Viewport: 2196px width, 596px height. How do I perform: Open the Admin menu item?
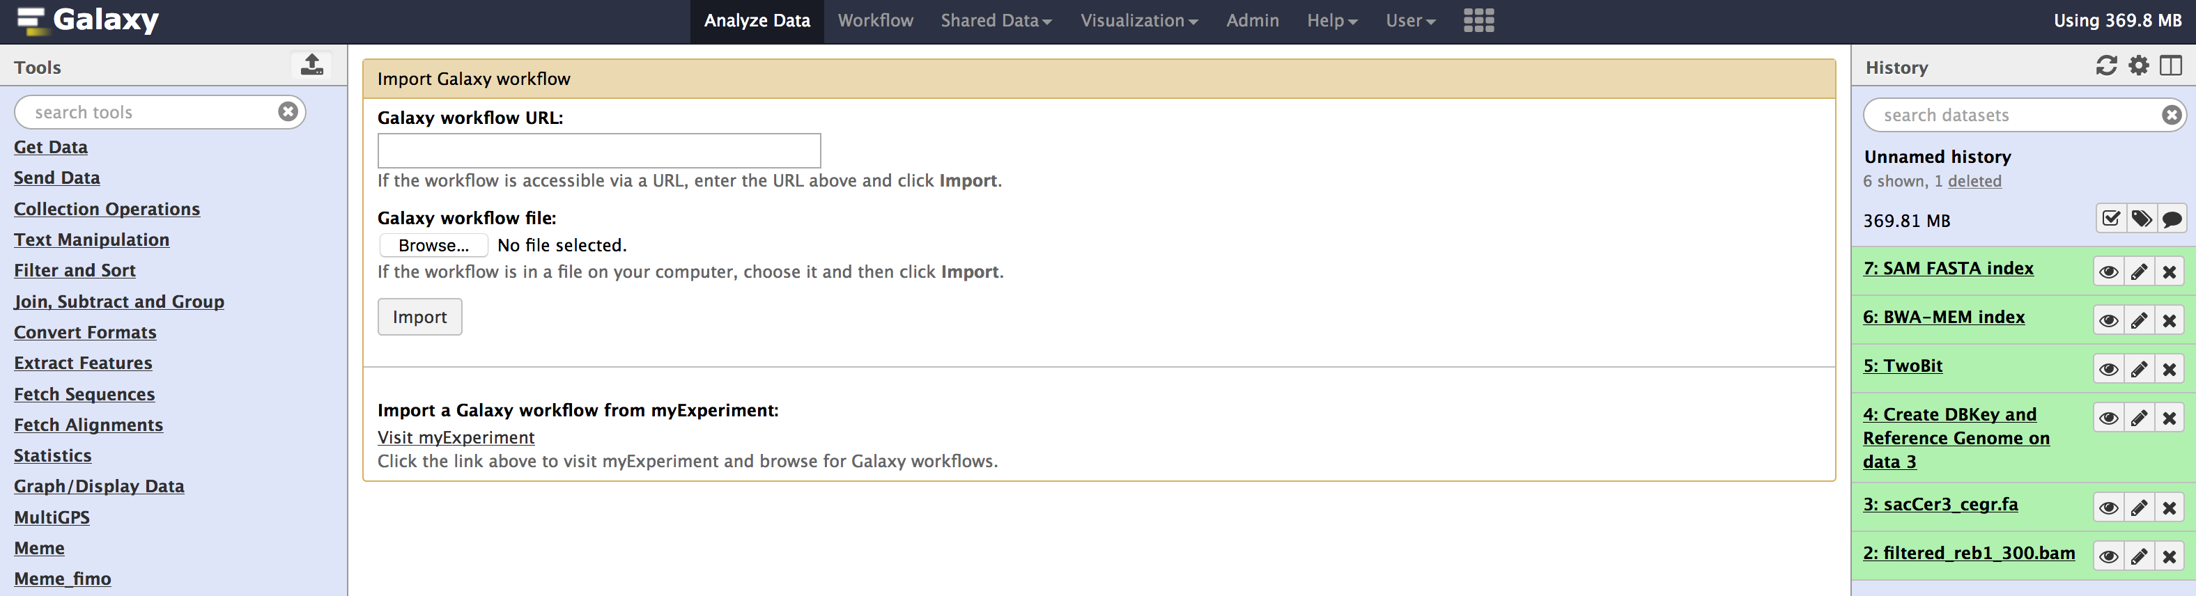point(1251,20)
